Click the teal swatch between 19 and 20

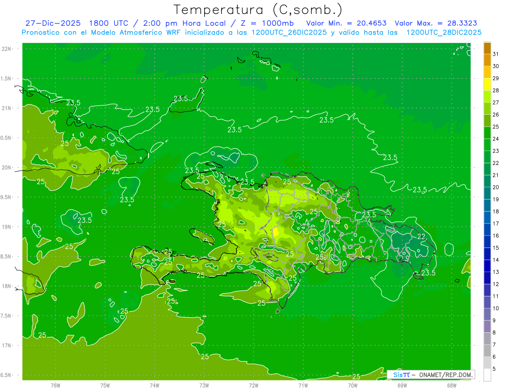tap(487, 194)
